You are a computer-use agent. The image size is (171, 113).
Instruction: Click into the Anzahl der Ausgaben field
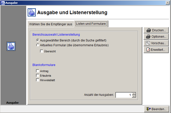point(123,95)
